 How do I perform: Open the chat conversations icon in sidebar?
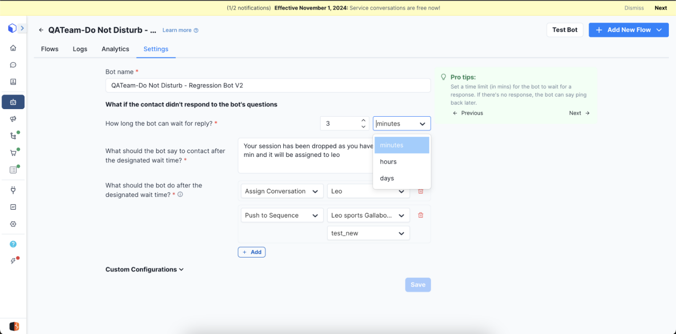tap(13, 65)
